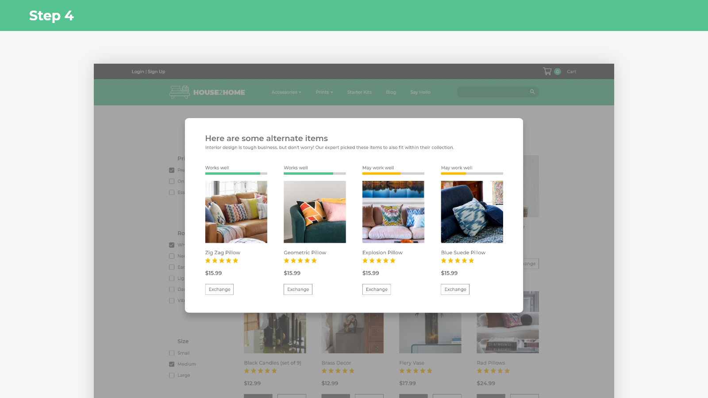Click the Blue Suede Pillow star rating
The height and width of the screenshot is (398, 708).
click(458, 260)
